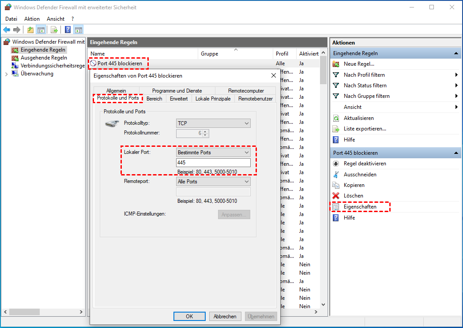
Task: Click the Aktualisieren refresh icon
Action: tap(336, 118)
